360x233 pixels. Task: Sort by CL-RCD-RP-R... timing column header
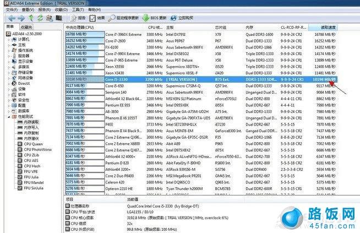pos(294,28)
